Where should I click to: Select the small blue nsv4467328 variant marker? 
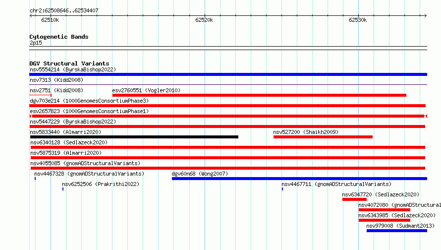(35, 179)
